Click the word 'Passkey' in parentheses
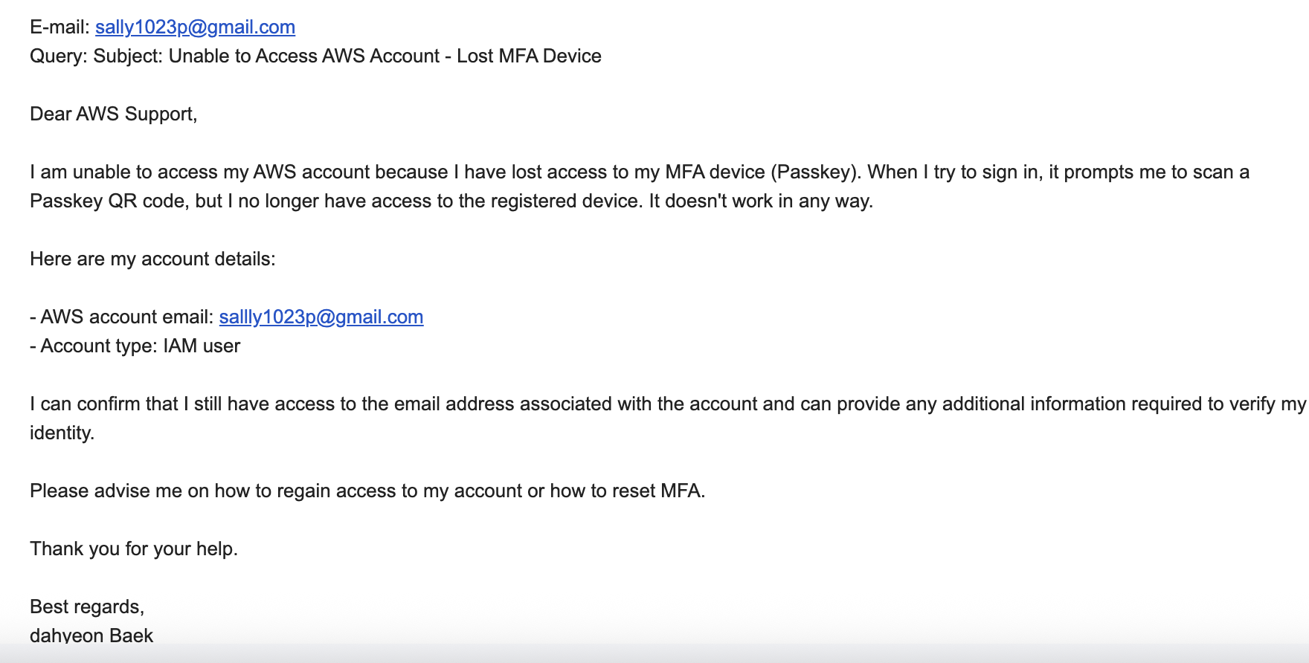 click(x=816, y=172)
